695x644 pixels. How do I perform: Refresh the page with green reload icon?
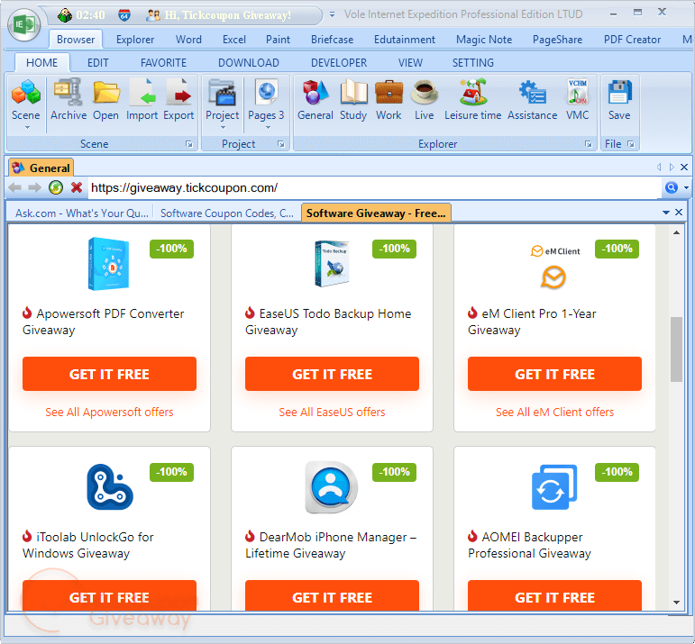56,188
